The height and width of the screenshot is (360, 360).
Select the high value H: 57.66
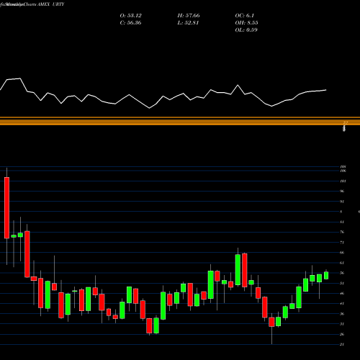[189, 16]
